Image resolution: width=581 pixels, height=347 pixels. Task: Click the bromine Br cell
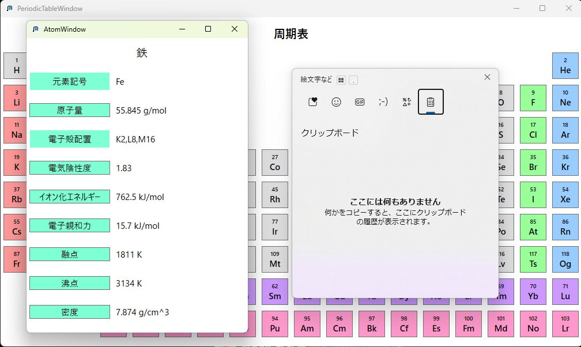533,163
